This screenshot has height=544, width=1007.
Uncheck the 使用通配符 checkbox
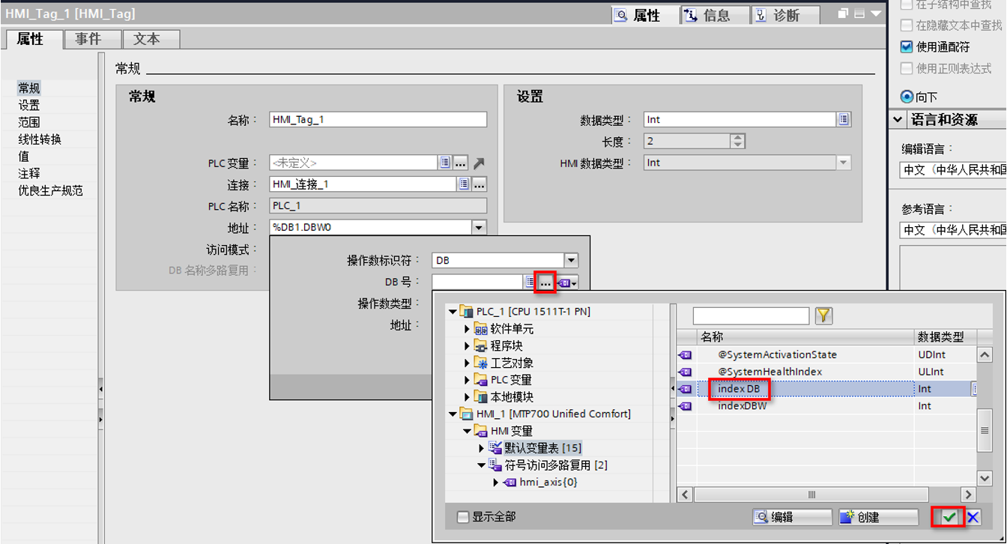coord(907,46)
